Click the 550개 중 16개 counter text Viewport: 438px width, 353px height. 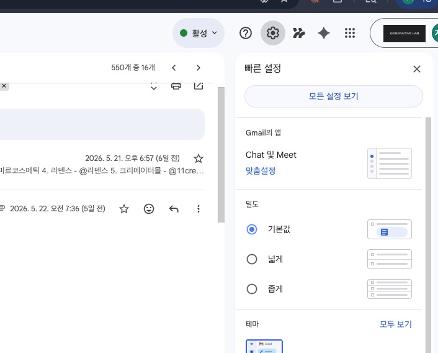(133, 68)
